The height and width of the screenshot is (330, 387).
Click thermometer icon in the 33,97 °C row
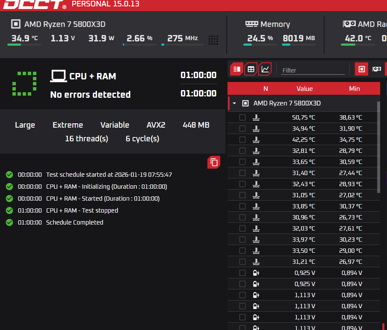pos(256,239)
